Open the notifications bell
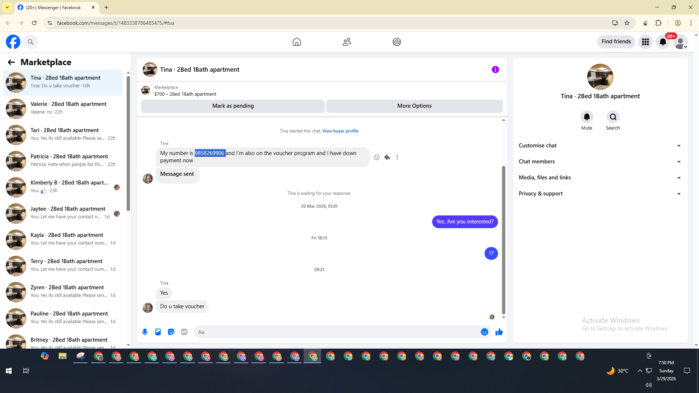Screen dimensions: 699x393 [x=663, y=42]
